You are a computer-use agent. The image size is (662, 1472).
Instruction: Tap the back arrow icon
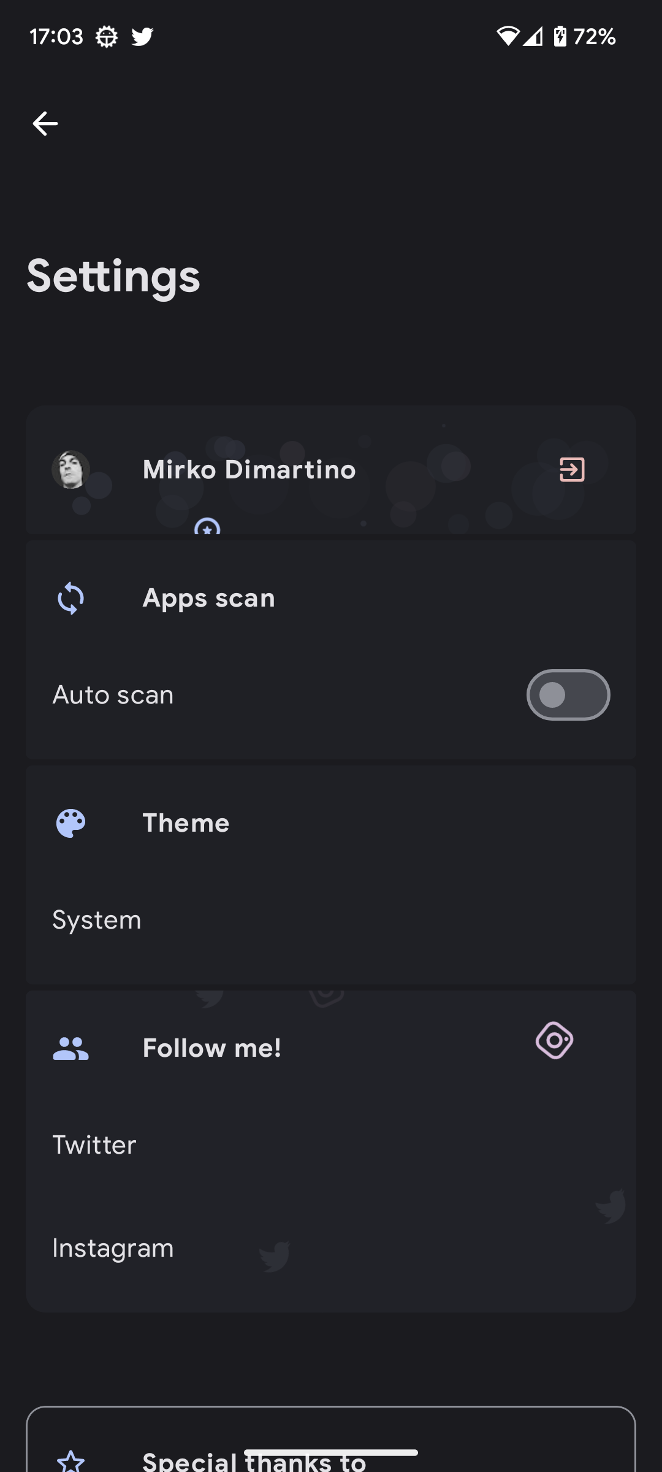[45, 124]
